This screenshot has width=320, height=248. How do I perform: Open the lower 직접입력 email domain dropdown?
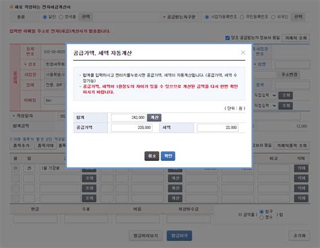pos(265,105)
